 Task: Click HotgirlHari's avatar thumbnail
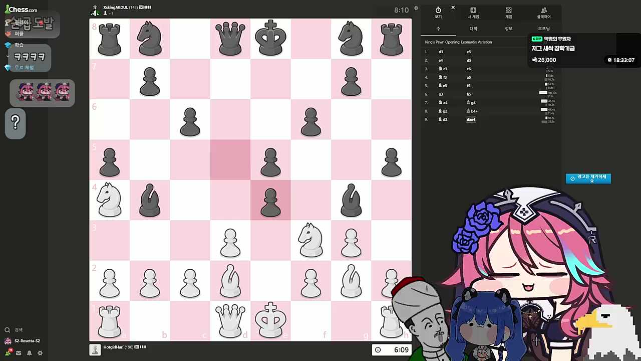[x=95, y=349]
